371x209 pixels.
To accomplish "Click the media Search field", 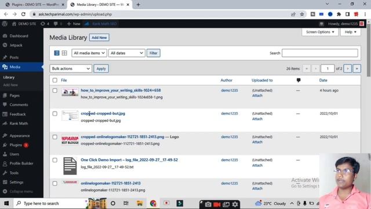I will (320, 53).
